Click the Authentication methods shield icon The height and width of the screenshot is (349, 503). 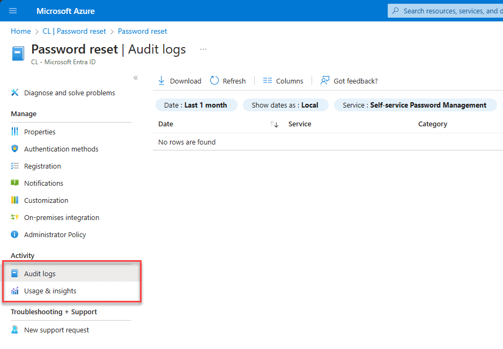pos(15,149)
